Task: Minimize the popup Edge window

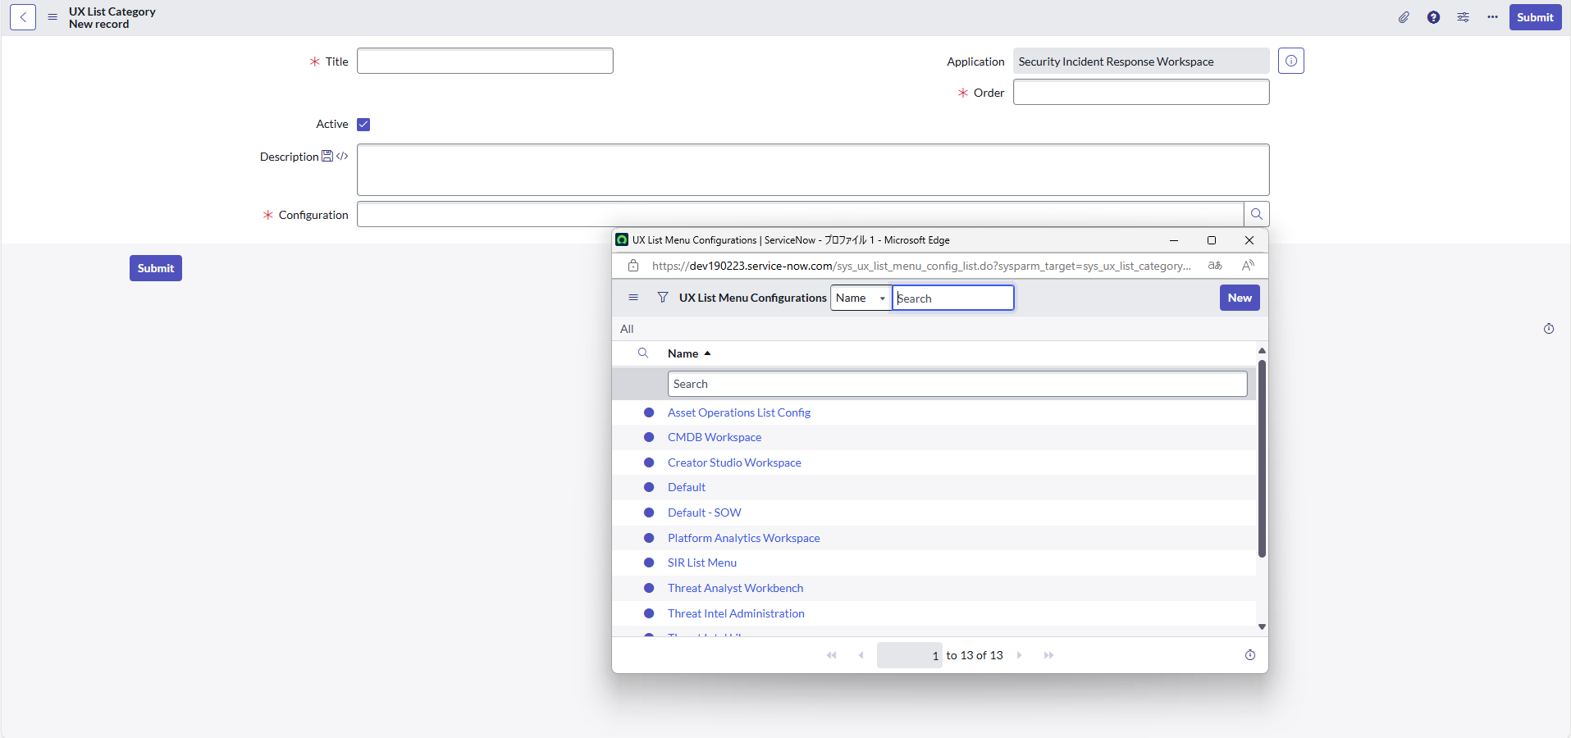Action: click(1174, 240)
